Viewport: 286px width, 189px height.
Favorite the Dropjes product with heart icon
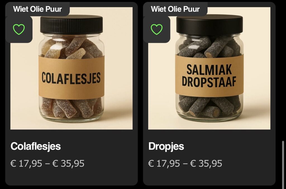[x=156, y=29]
